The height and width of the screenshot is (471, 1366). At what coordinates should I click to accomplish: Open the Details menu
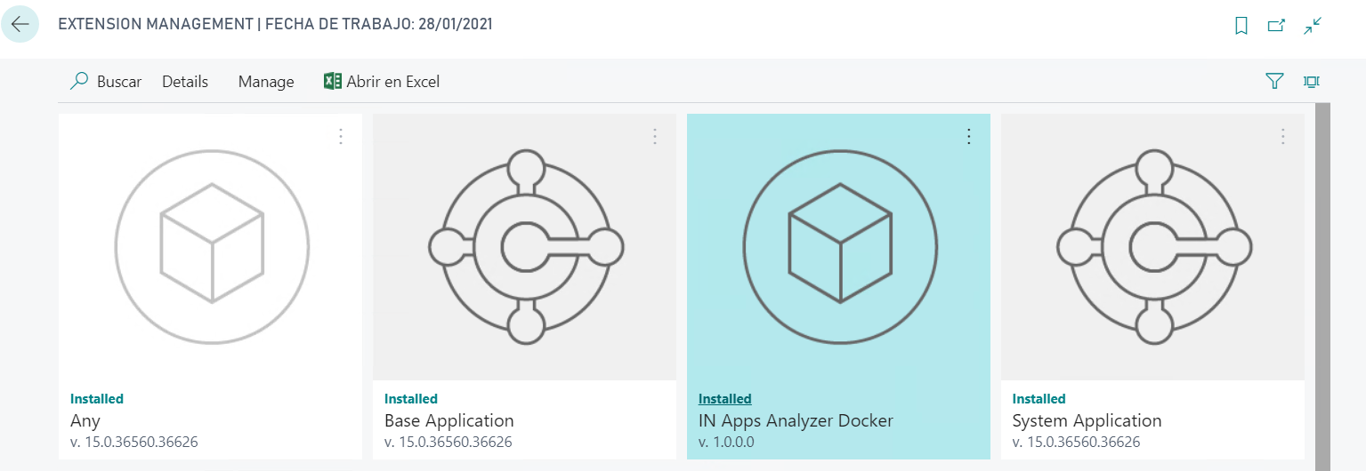coord(185,82)
